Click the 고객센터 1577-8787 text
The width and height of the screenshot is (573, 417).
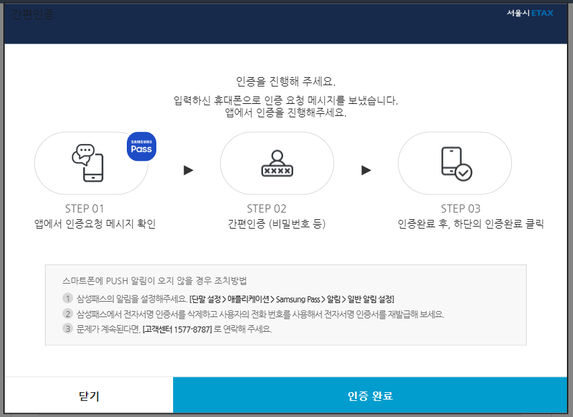coord(177,329)
